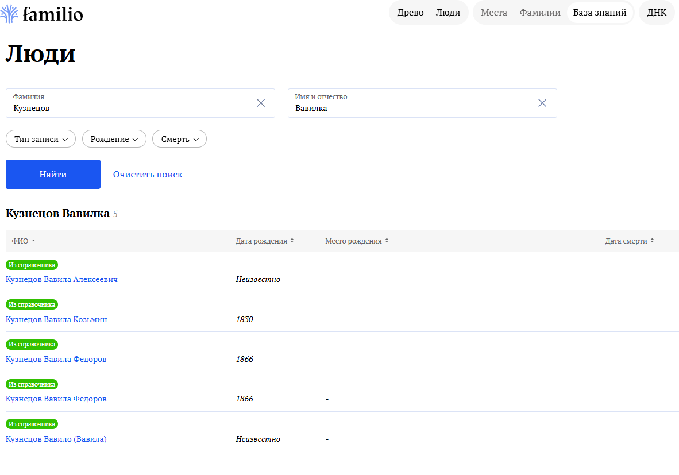
Task: Go to the Фамилии section
Action: 540,13
